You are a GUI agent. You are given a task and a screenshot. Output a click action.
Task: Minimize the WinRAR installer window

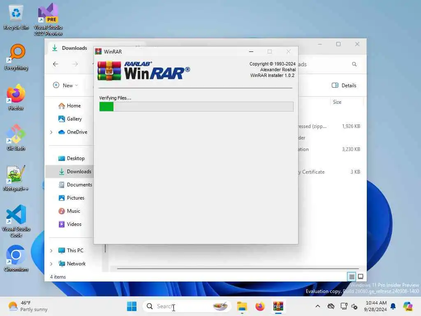point(251,51)
